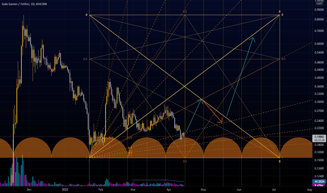The height and width of the screenshot is (193, 327).
Task: Click the 0.5 label on Gann box left edge
Action: coord(85,59)
